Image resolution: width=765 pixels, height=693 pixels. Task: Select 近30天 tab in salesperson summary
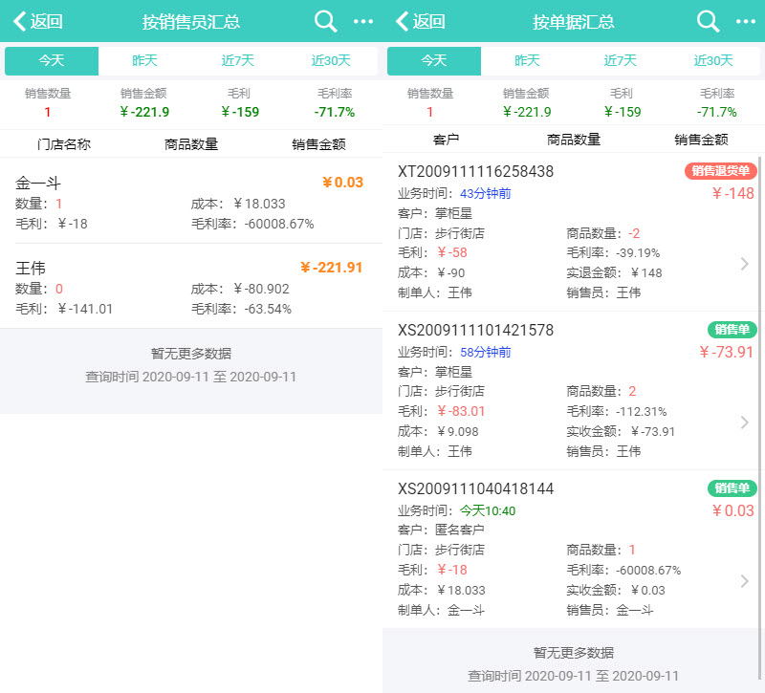point(331,60)
